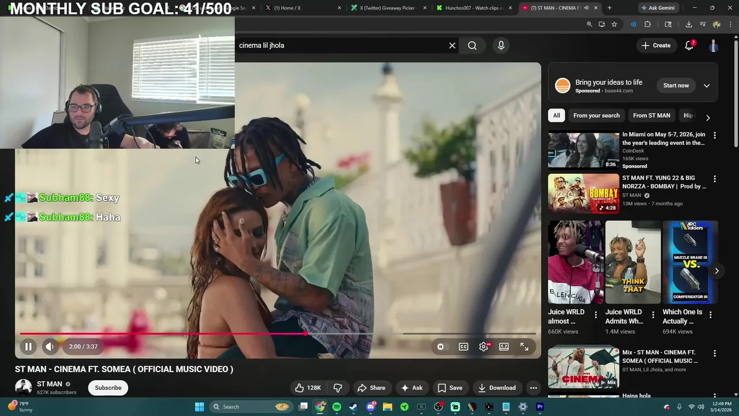
Task: Open the notifications bell
Action: (689, 45)
